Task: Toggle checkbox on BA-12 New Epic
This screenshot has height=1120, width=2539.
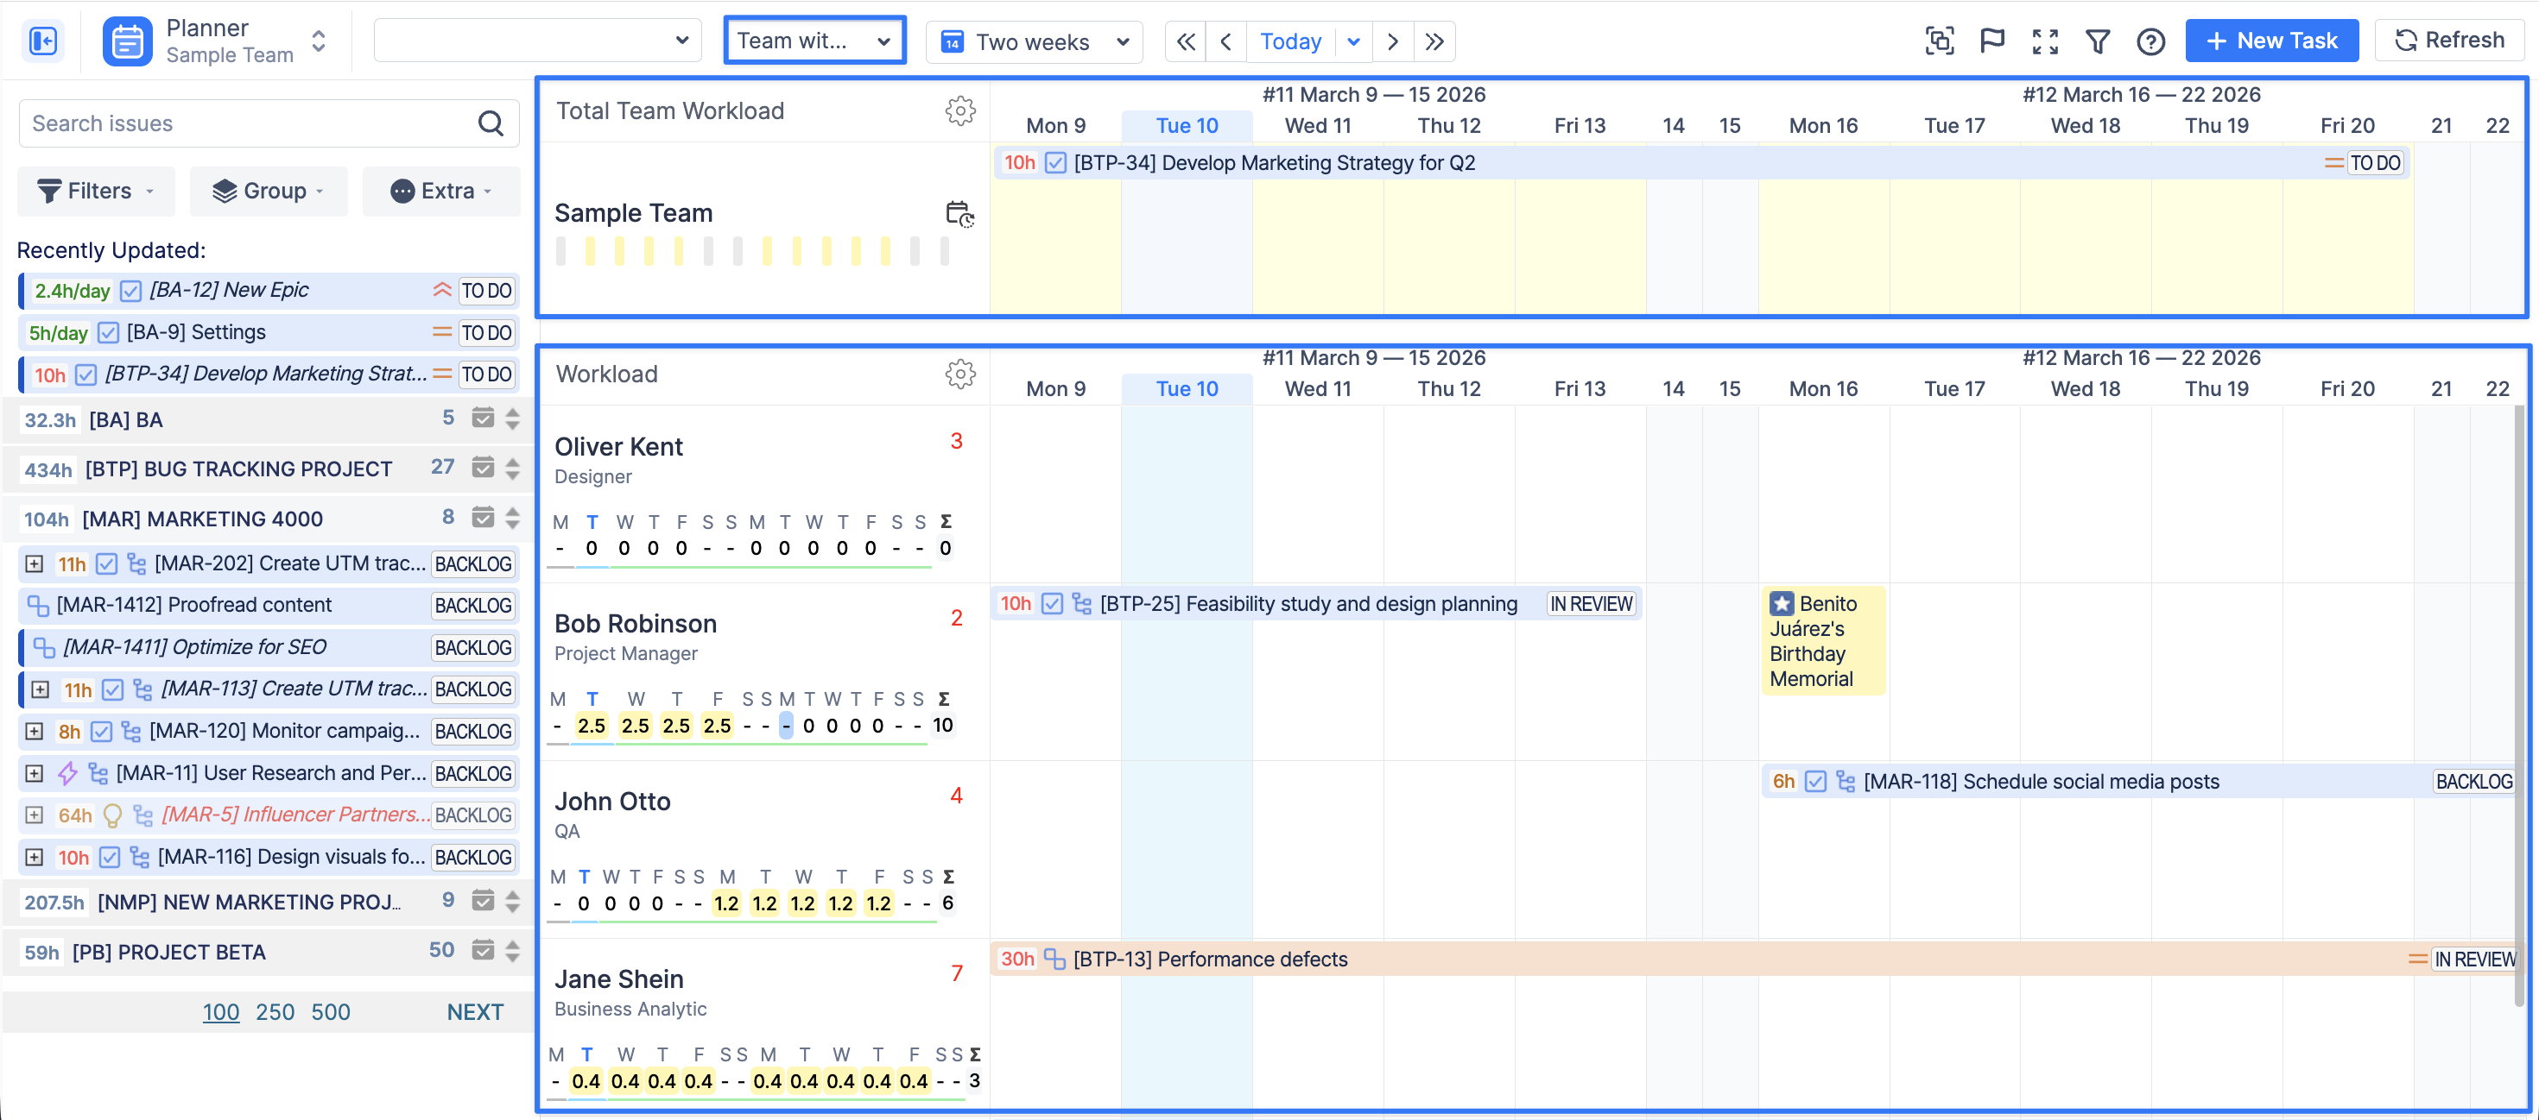Action: pyautogui.click(x=130, y=291)
